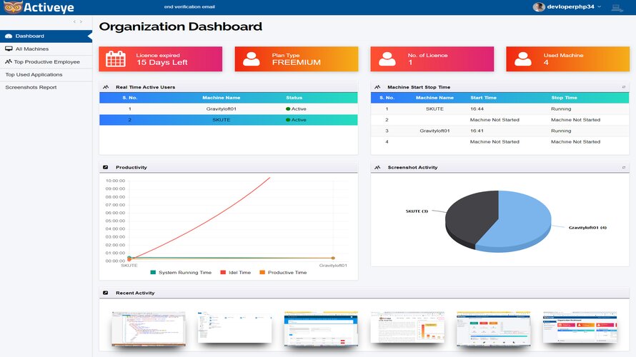The image size is (636, 357).
Task: Click the calendar icon on Licence expired card
Action: 116,59
